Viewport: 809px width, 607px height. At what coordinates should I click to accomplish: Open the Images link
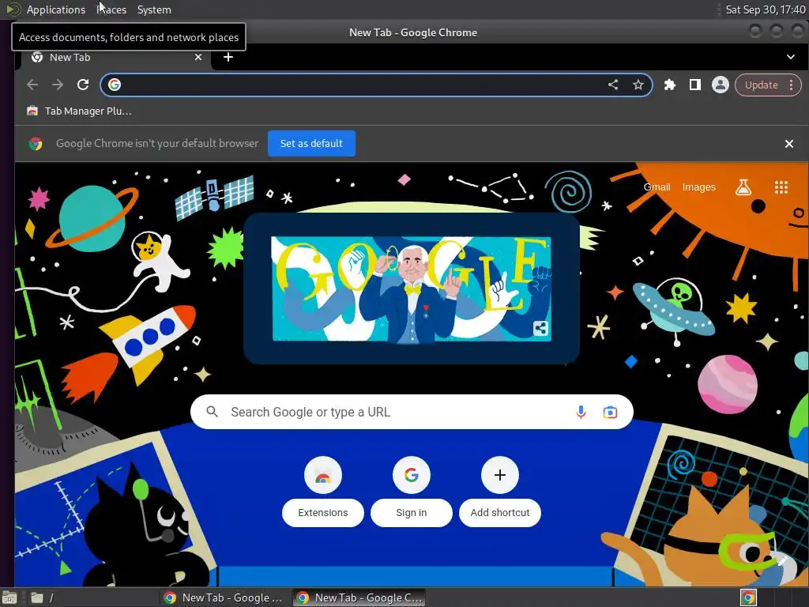tap(698, 187)
